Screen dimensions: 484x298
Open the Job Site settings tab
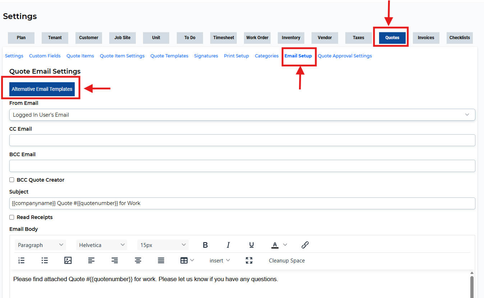coord(123,38)
